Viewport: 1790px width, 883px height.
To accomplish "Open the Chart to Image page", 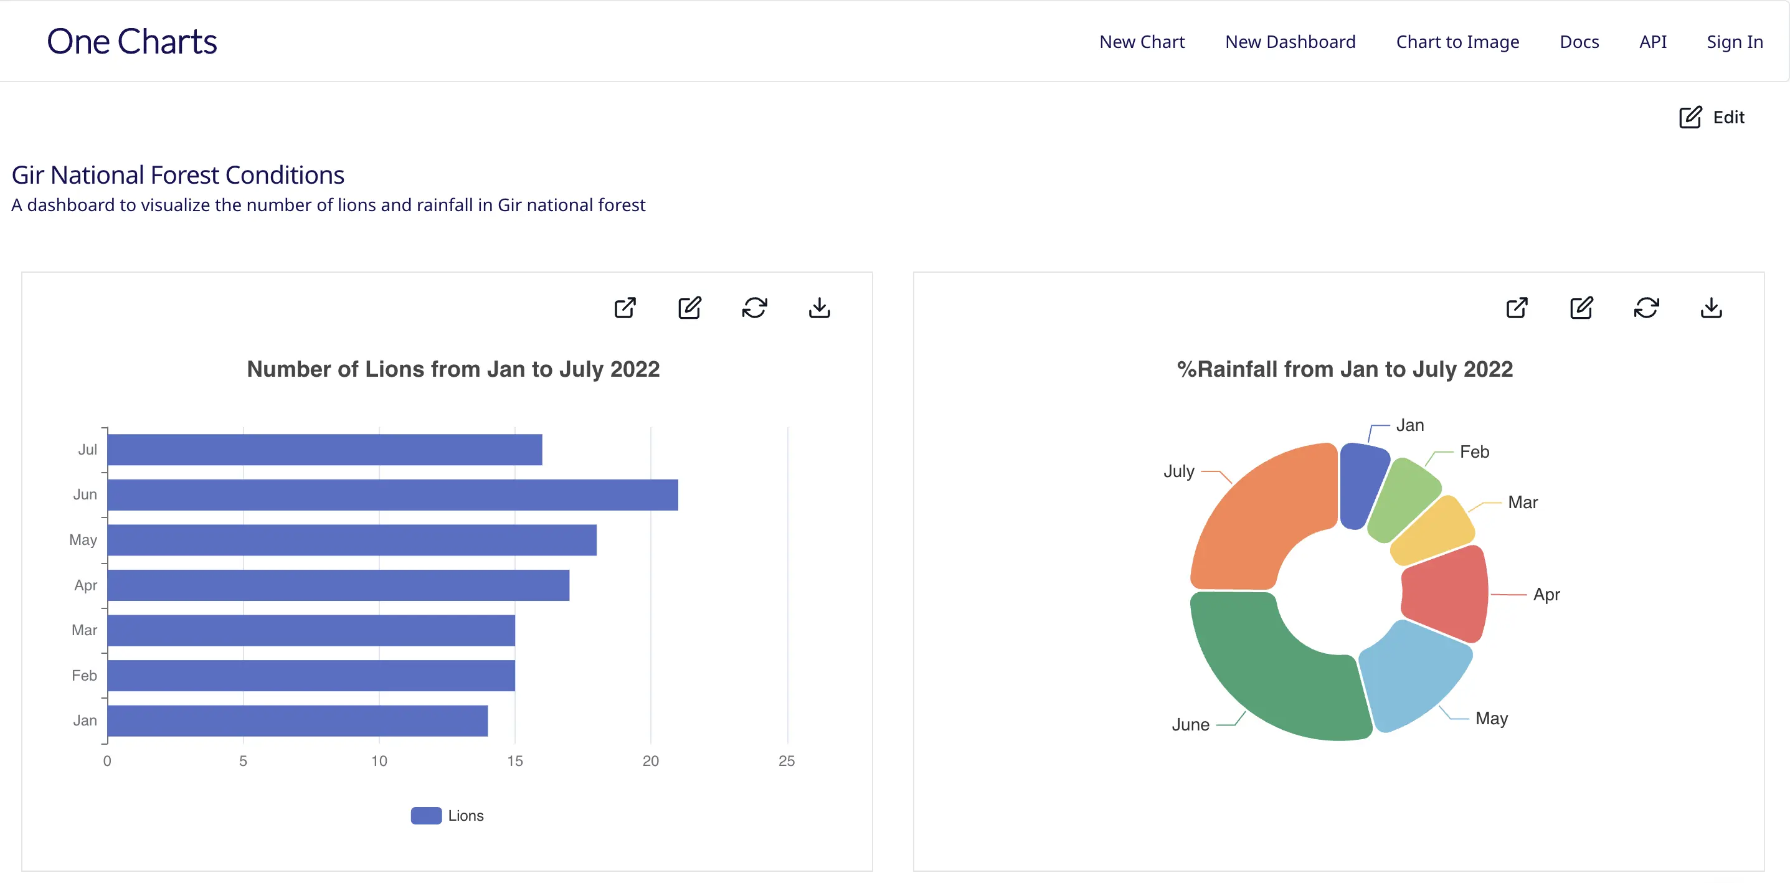I will click(1457, 42).
